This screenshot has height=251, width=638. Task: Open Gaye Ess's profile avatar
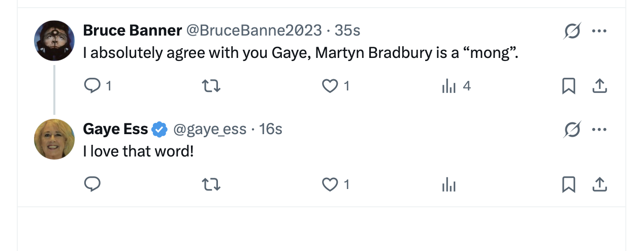[54, 139]
